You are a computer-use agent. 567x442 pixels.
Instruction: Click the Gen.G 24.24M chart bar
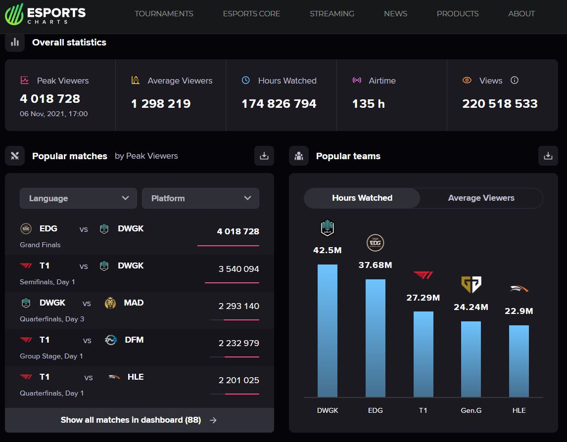click(x=471, y=359)
